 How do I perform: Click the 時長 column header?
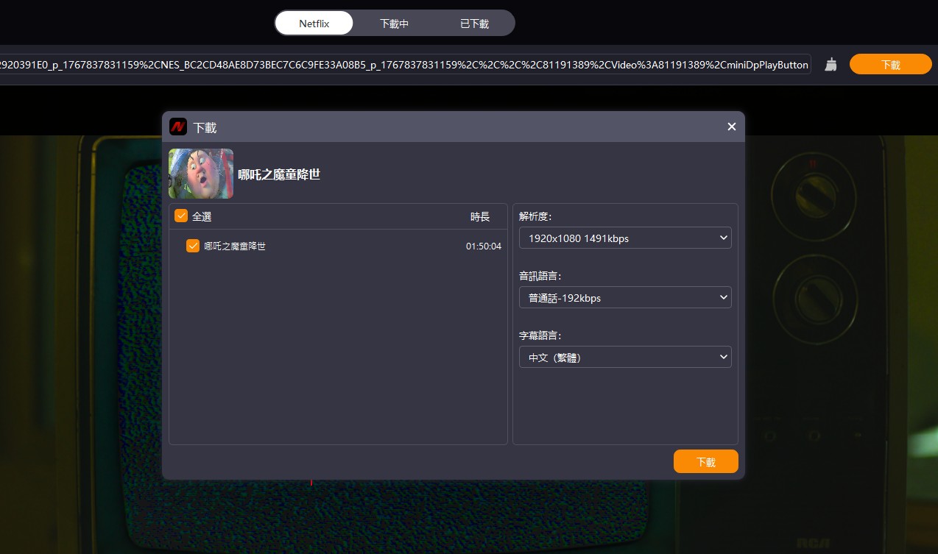click(480, 217)
